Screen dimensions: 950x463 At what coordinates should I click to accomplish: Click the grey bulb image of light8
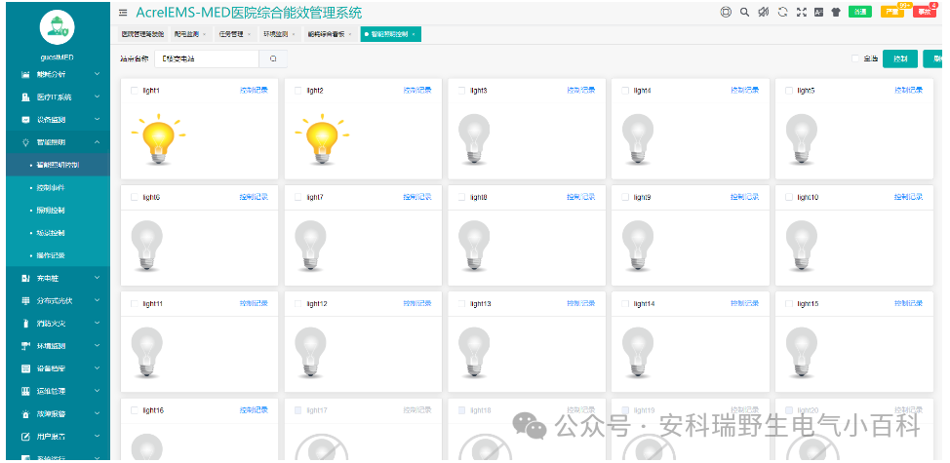474,246
